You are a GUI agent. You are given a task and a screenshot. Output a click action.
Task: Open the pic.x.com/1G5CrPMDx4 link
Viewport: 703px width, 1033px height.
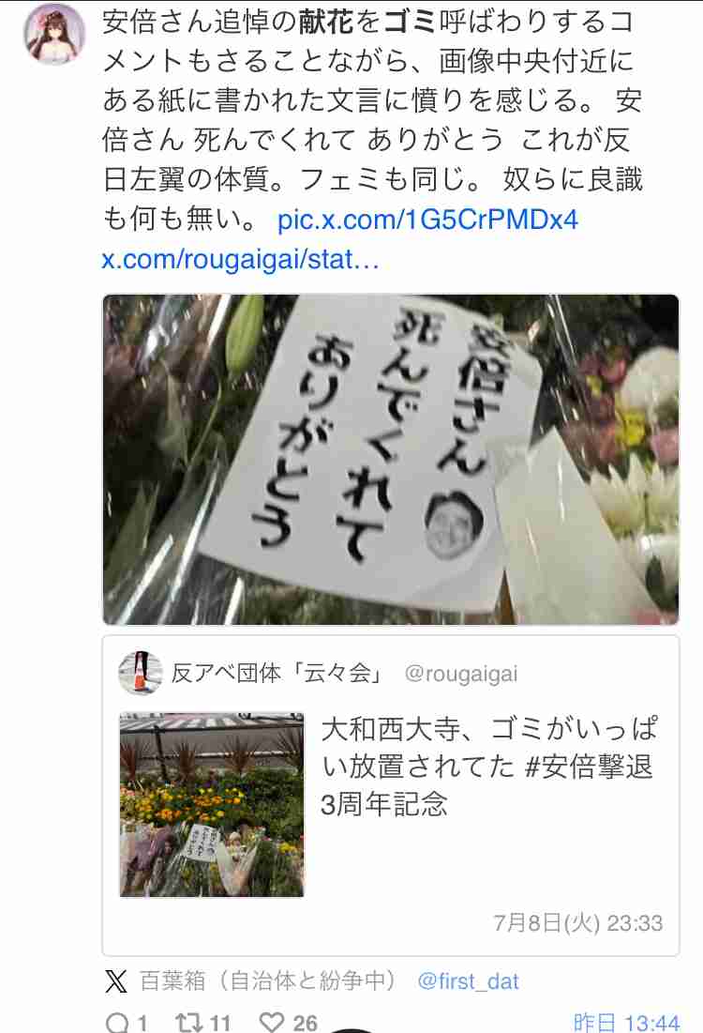[x=427, y=220]
